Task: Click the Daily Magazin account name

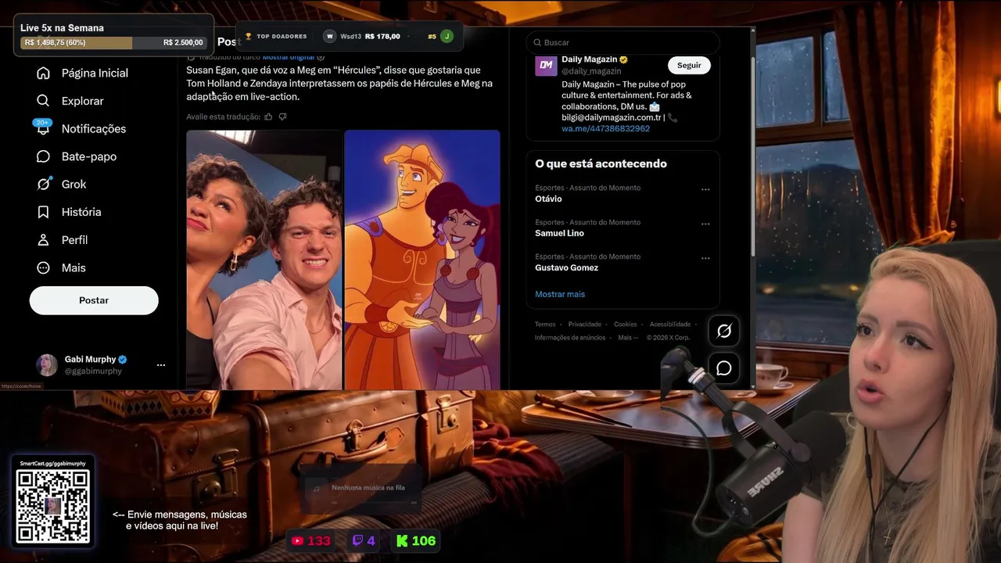Action: (x=590, y=59)
